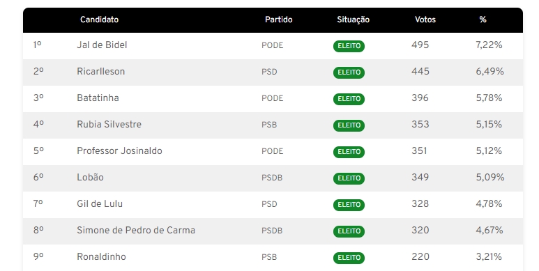The width and height of the screenshot is (539, 271).
Task: Click candidate Ronaldinho
Action: tap(101, 256)
